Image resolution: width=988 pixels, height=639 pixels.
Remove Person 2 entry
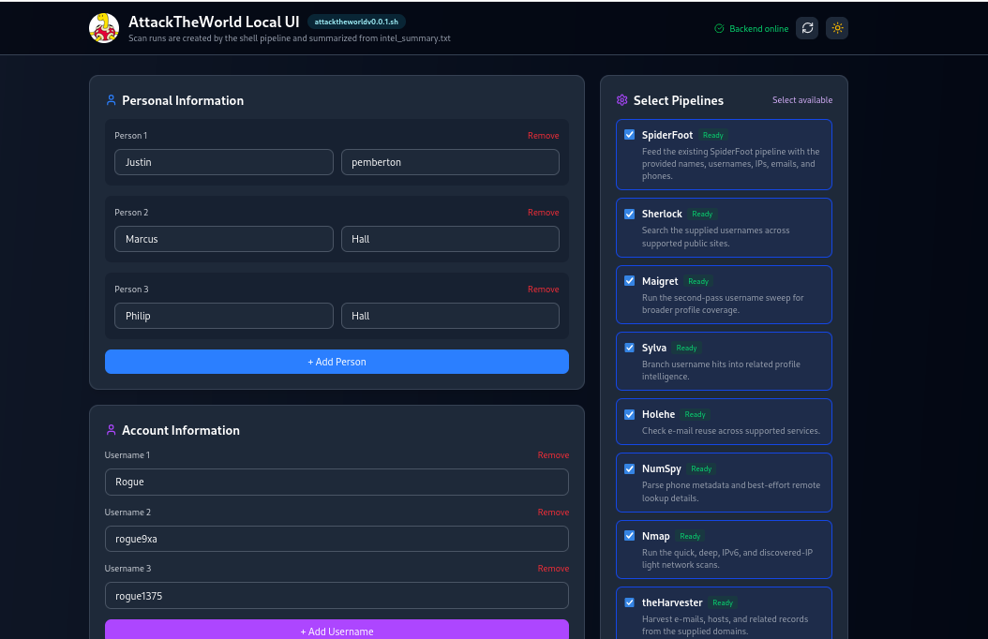click(543, 212)
